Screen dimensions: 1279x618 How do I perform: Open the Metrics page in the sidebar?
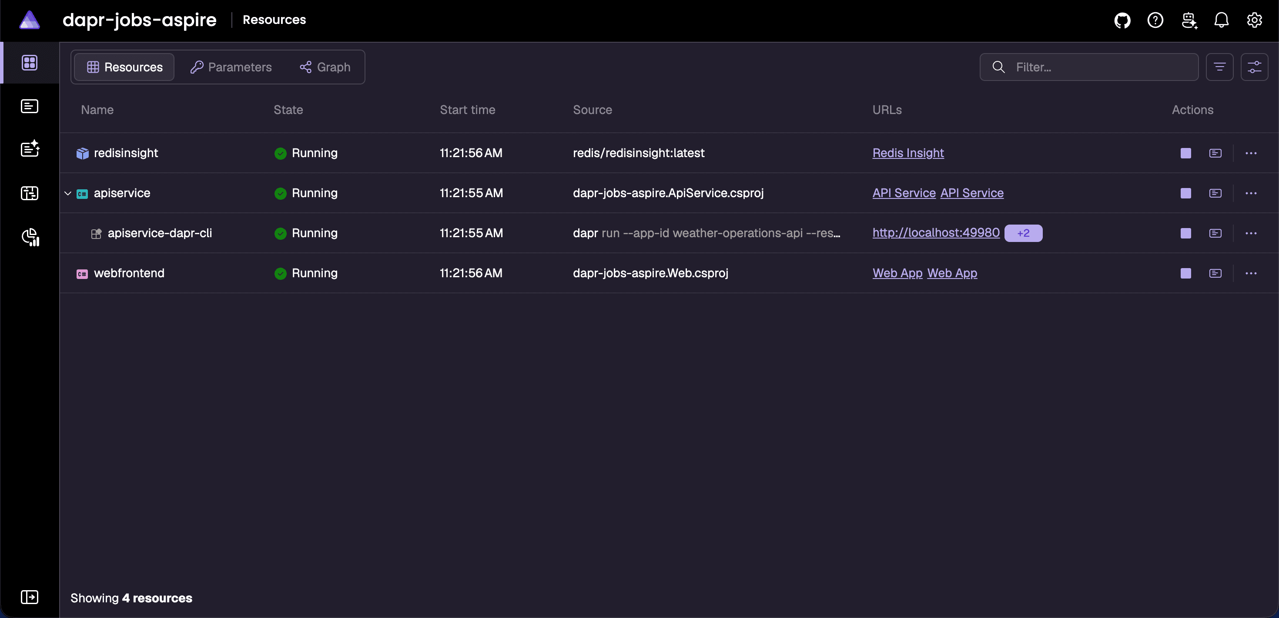(x=30, y=237)
